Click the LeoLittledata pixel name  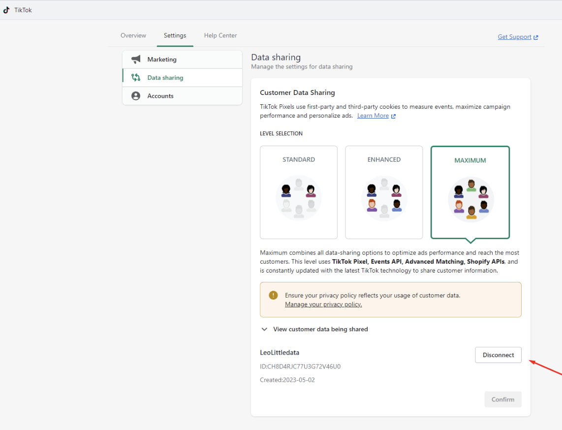pos(280,353)
